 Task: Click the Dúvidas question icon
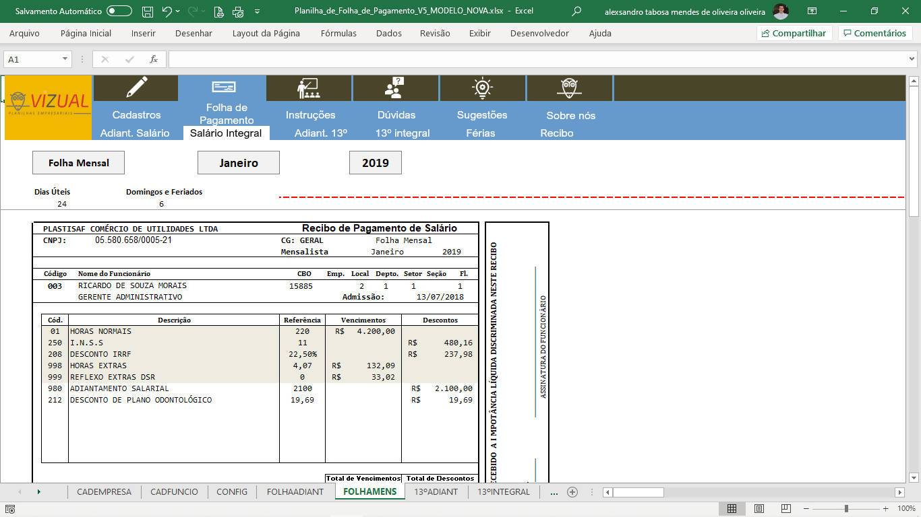tap(394, 88)
